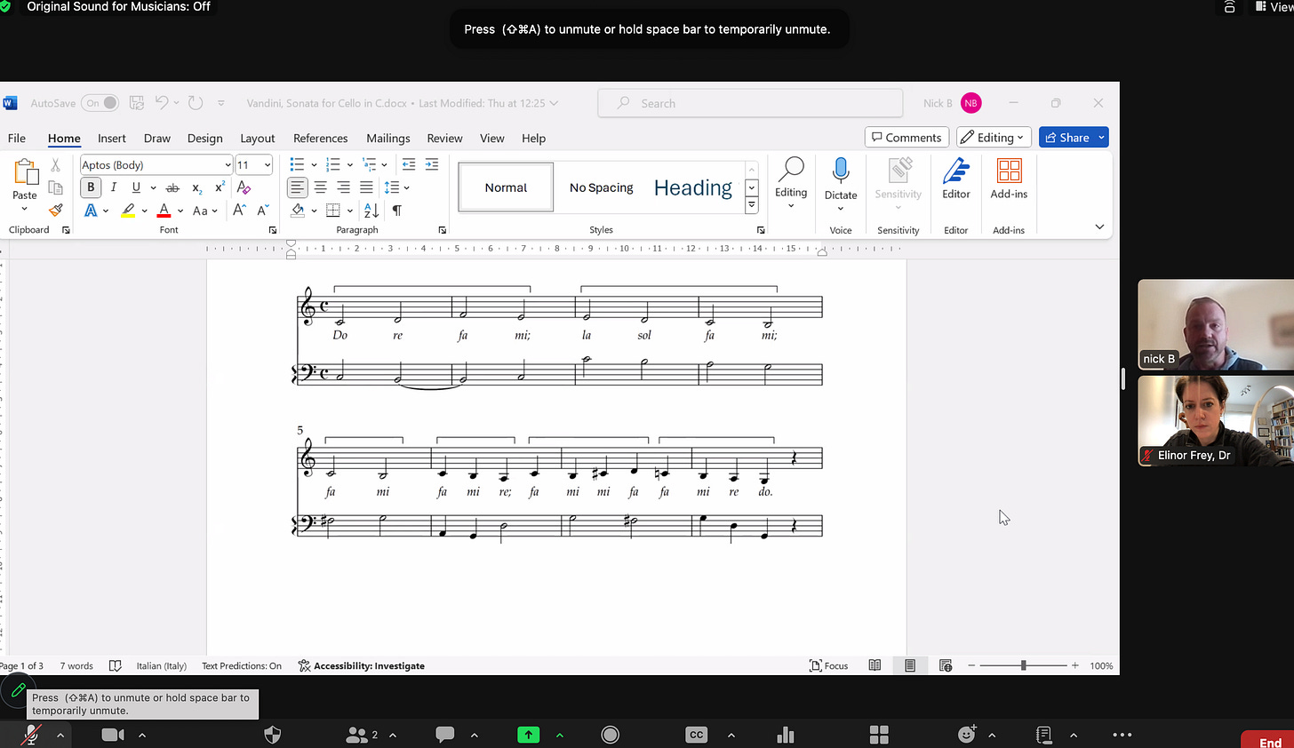Toggle Zoom video camera

113,735
